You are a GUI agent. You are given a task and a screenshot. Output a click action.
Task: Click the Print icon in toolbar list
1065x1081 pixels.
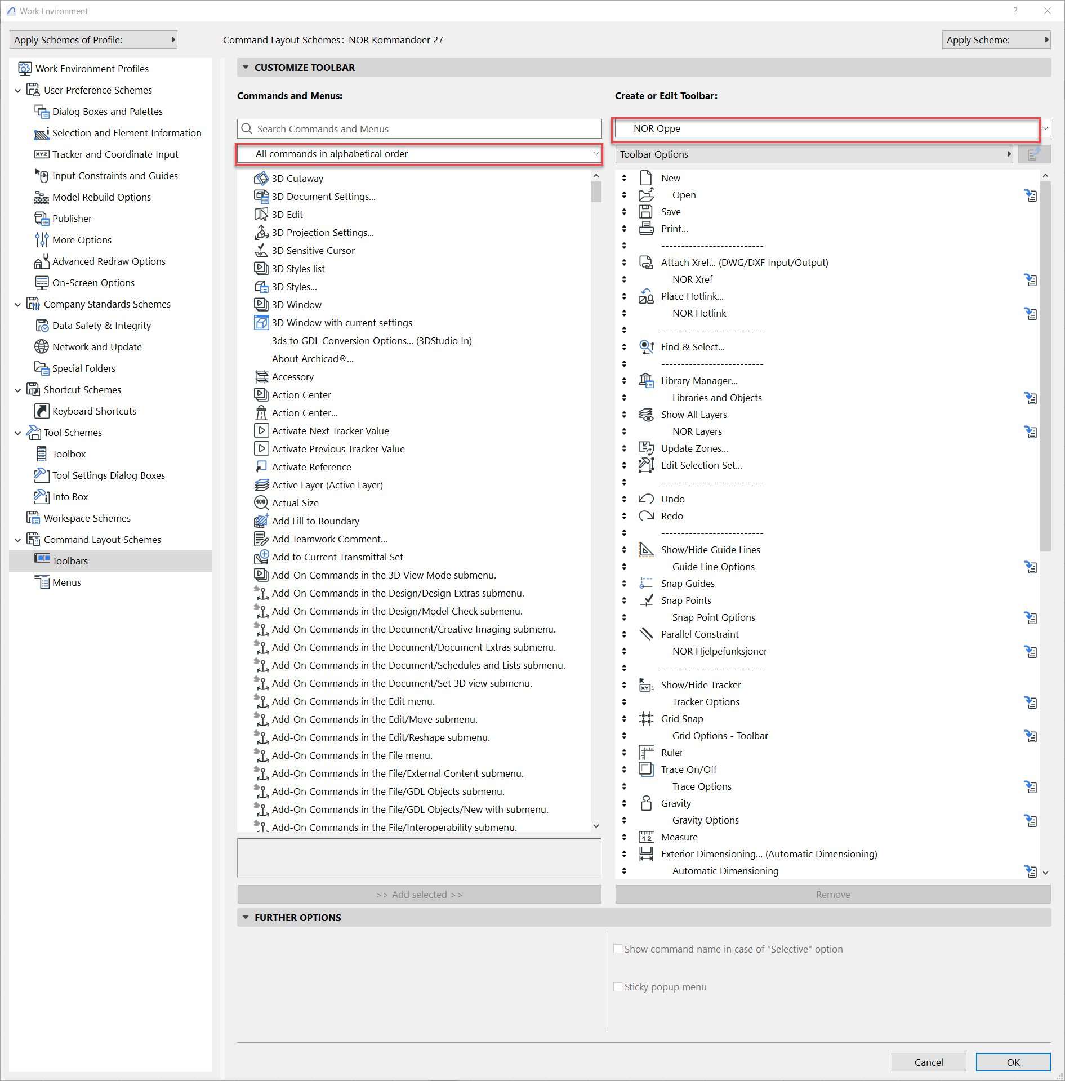tap(646, 229)
